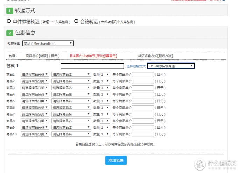Open 商品10 quantity dropdown
The height and width of the screenshot is (173, 238).
pos(105,134)
